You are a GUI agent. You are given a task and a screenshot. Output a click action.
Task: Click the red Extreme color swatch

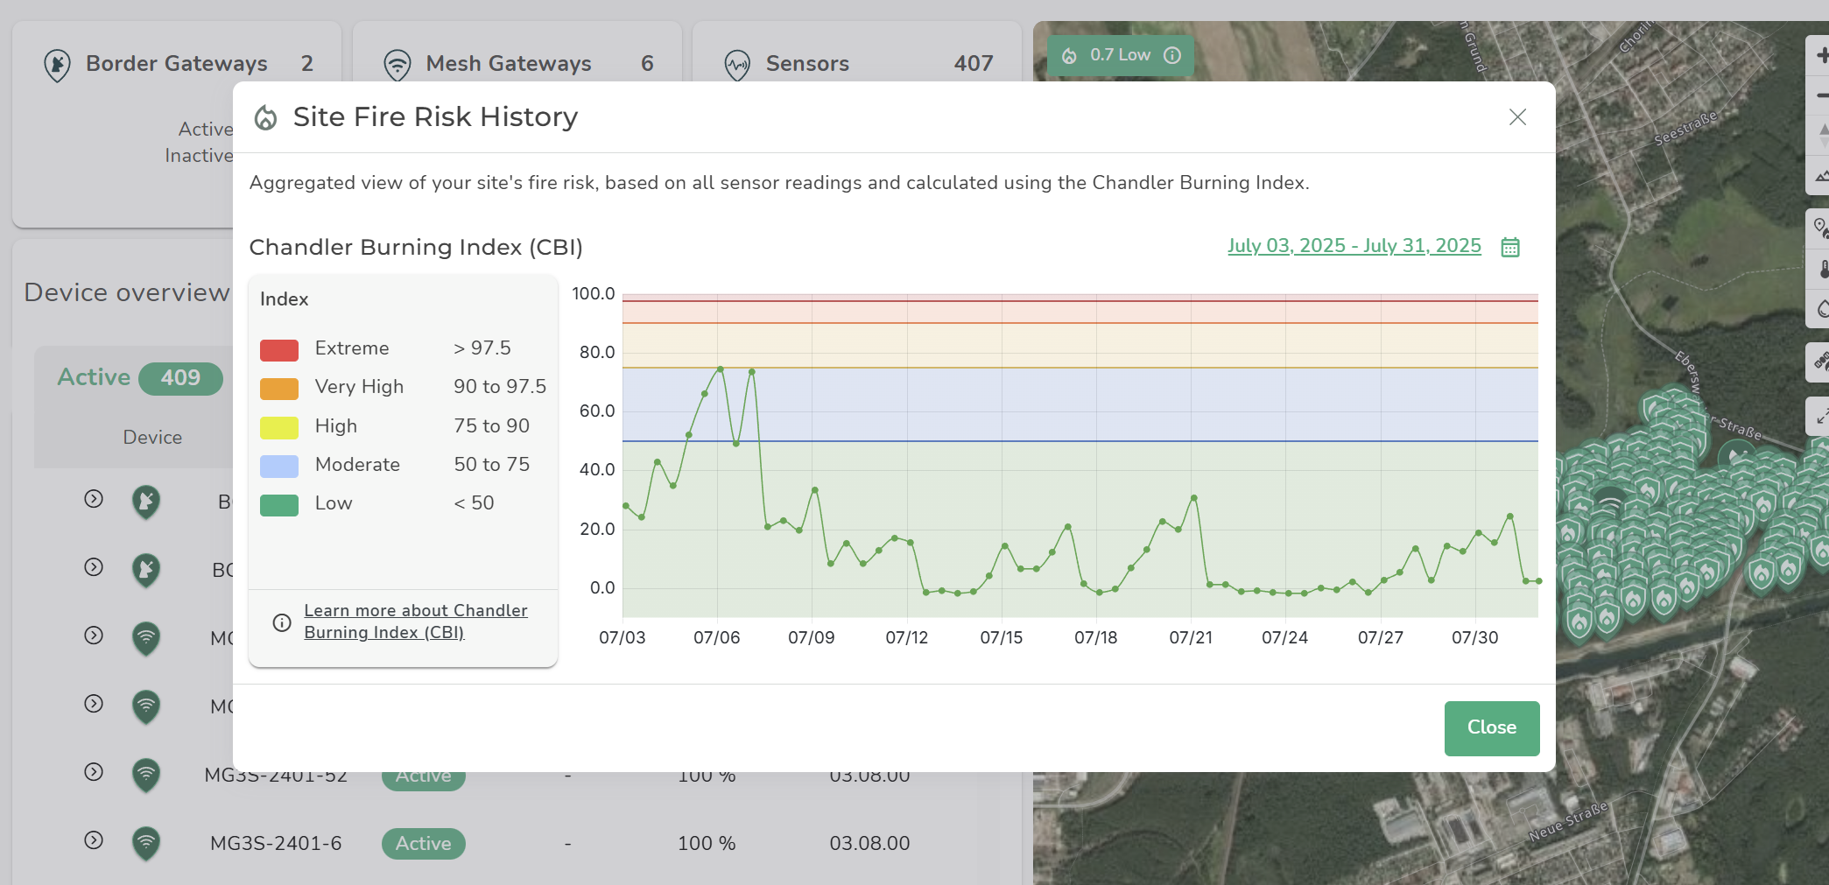coord(279,349)
